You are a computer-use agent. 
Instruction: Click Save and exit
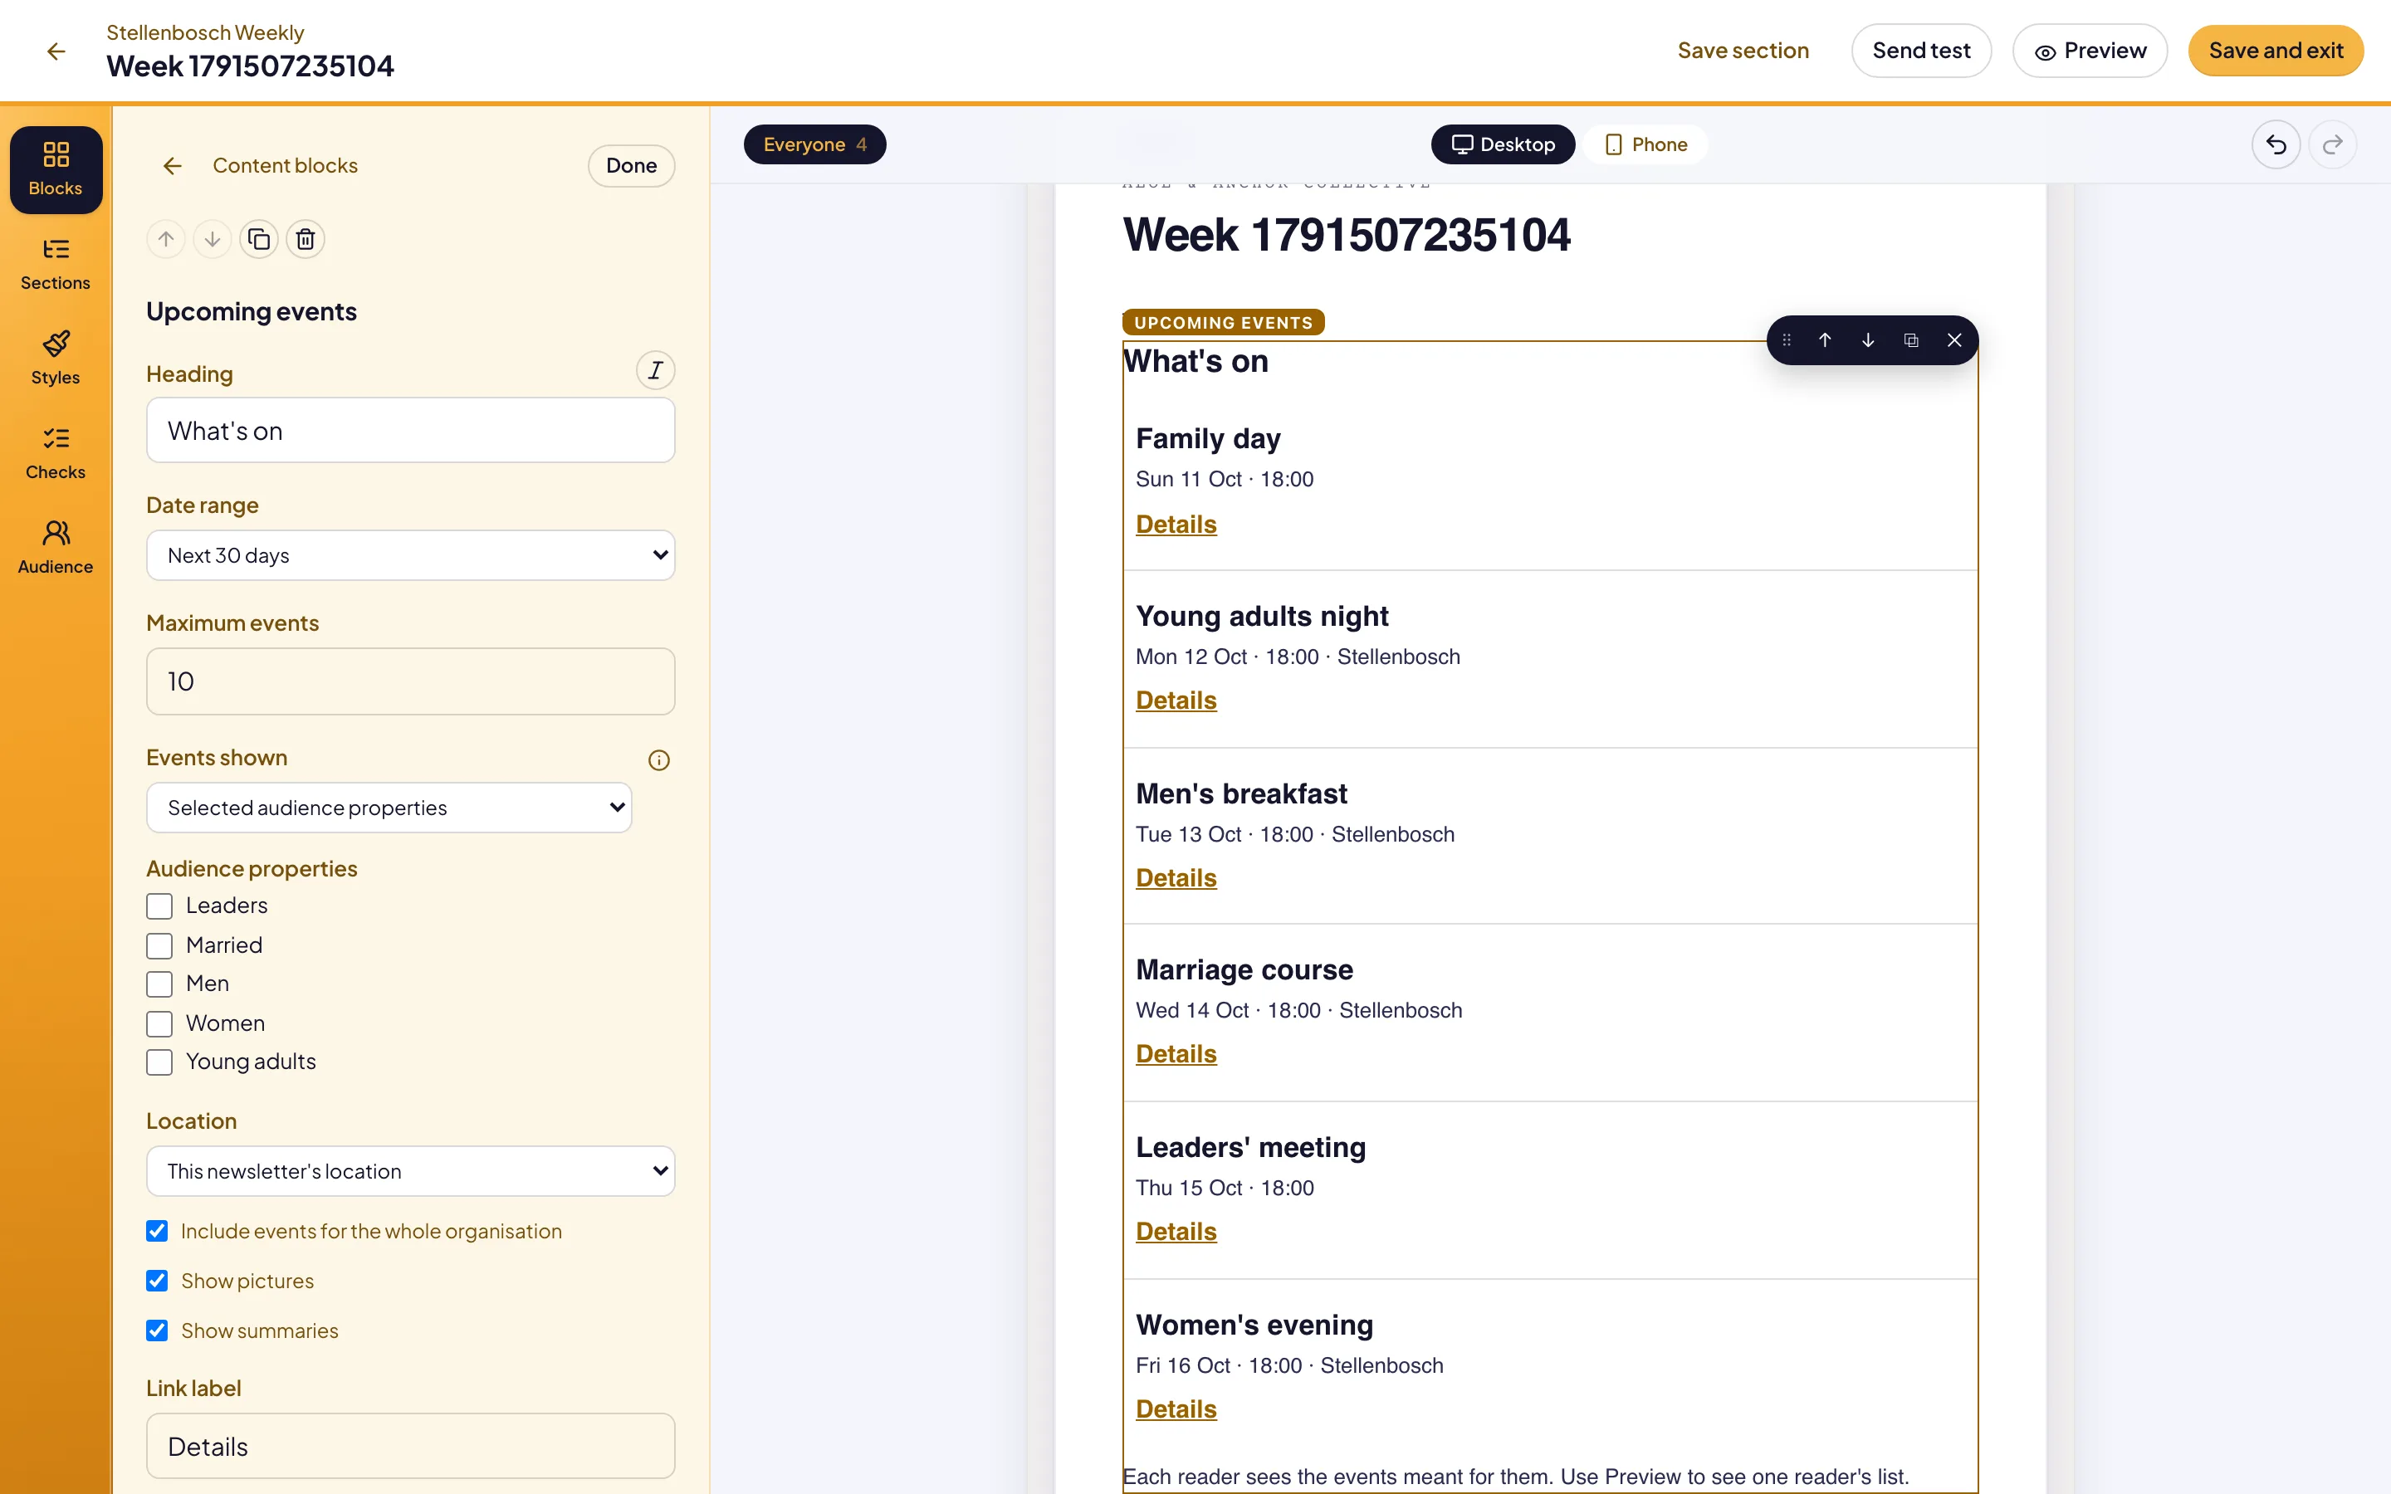click(x=2276, y=51)
